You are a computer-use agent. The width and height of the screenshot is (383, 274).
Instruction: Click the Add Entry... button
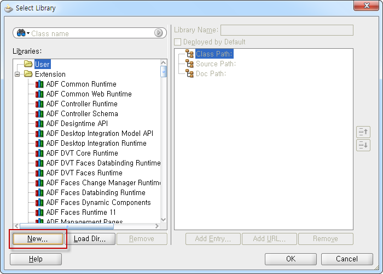coord(213,239)
